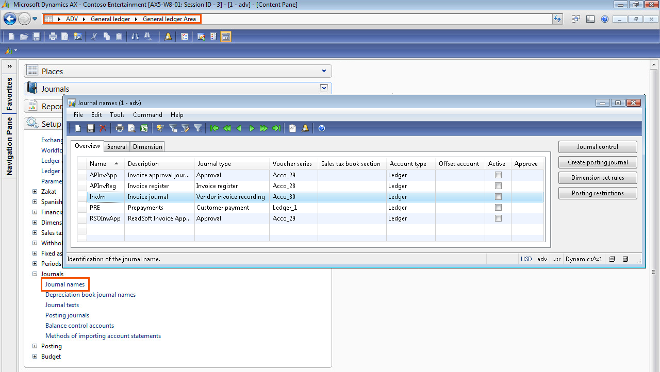Switch to the Dimension tab
Viewport: 660px width, 372px height.
[x=147, y=147]
